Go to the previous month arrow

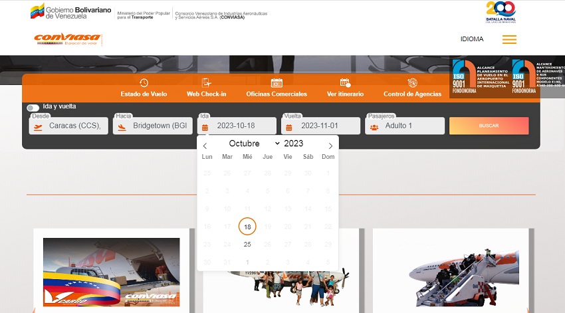tap(205, 146)
